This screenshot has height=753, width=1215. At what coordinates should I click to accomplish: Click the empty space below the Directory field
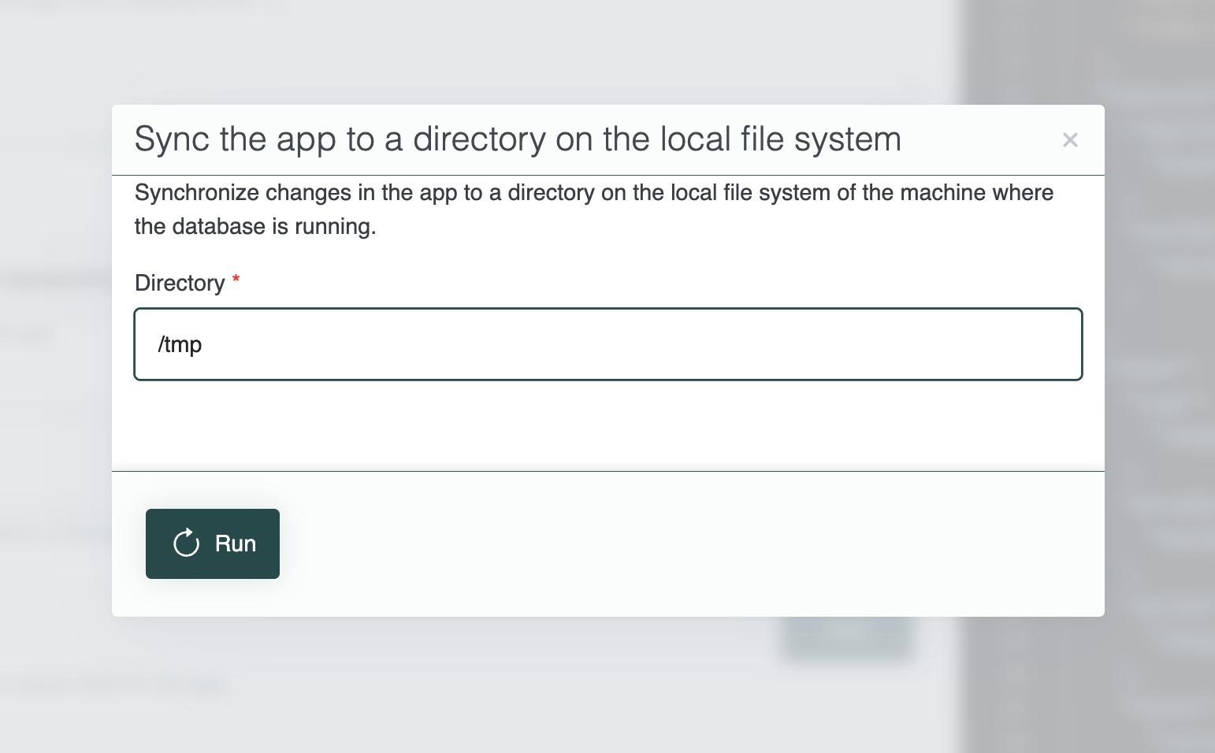[608, 425]
